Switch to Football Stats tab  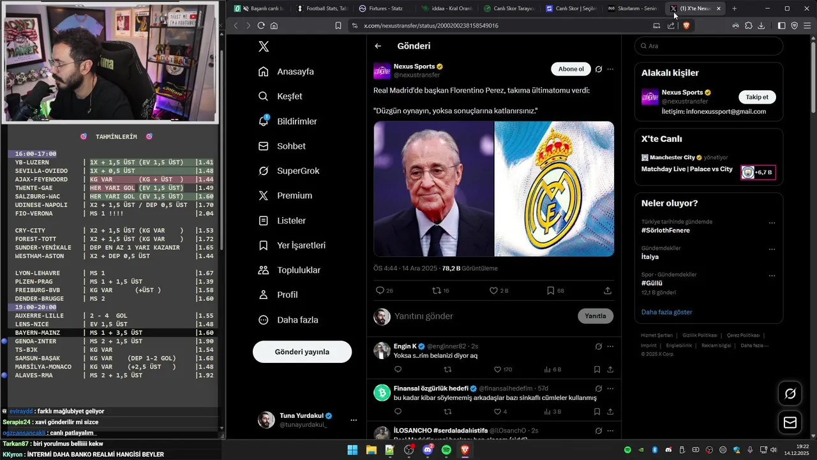click(x=322, y=8)
